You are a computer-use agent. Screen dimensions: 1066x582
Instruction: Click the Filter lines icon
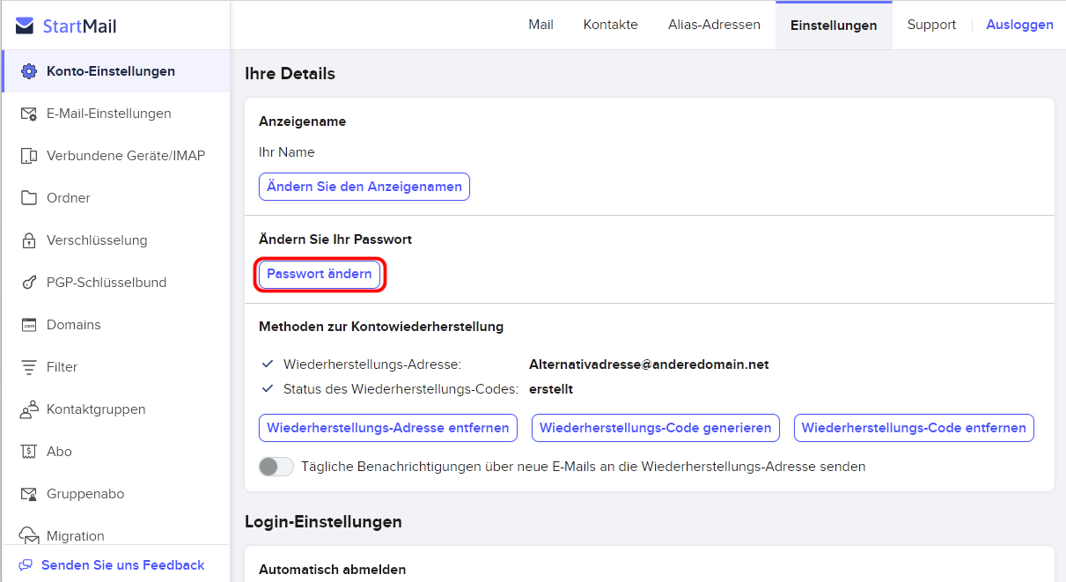pos(29,367)
